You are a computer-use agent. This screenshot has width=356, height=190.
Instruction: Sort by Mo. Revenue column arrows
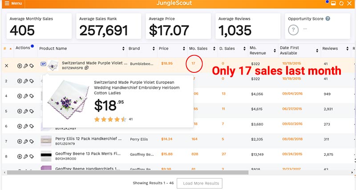point(275,51)
